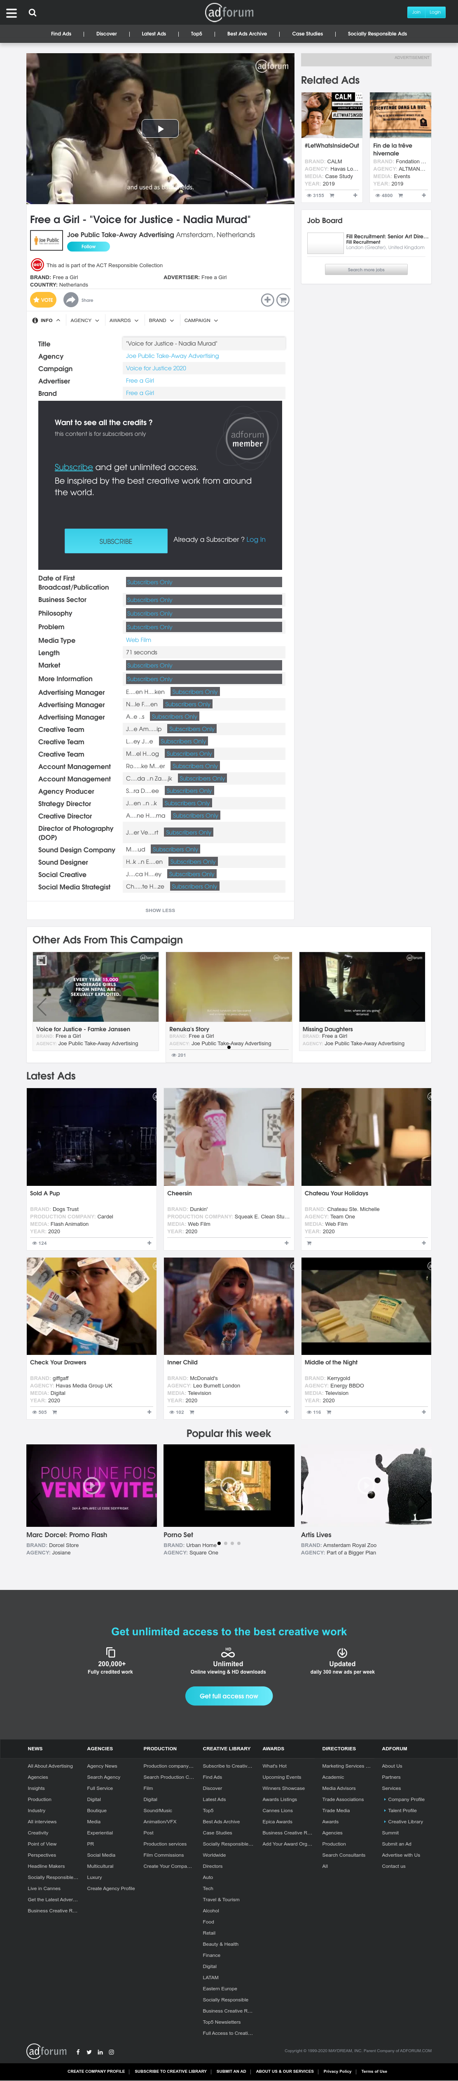
Task: Cart icon on Chateau Your Holidays card
Action: tap(309, 1243)
